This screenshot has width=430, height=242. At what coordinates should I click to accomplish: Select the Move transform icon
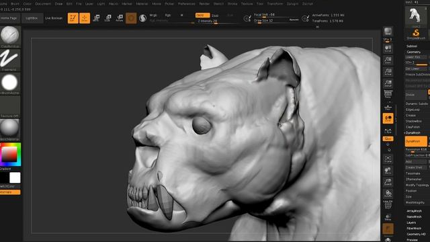click(96, 18)
